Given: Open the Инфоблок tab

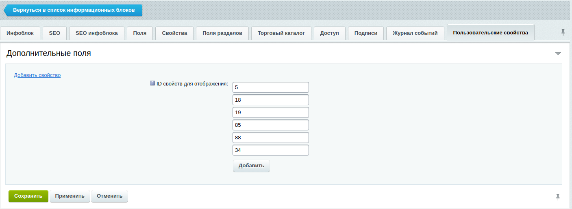Looking at the screenshot, I should 20,33.
